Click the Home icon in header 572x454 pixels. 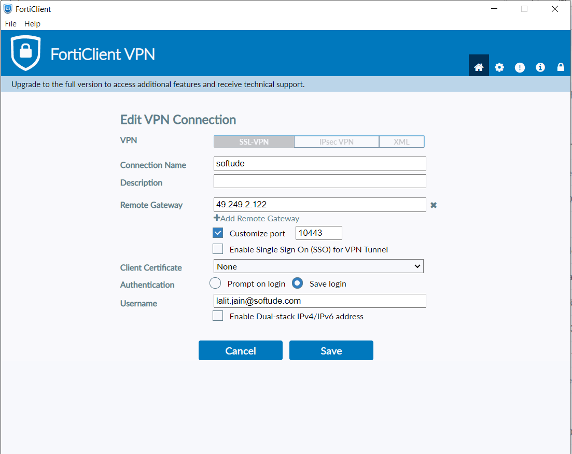click(x=479, y=67)
